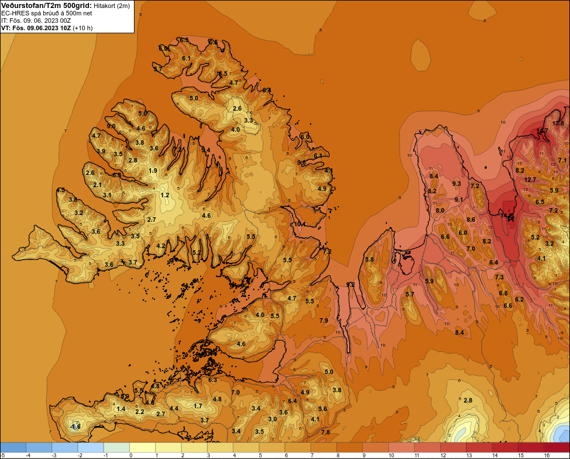
Task: Click the 10.1 temperature label
Action: 300,224
